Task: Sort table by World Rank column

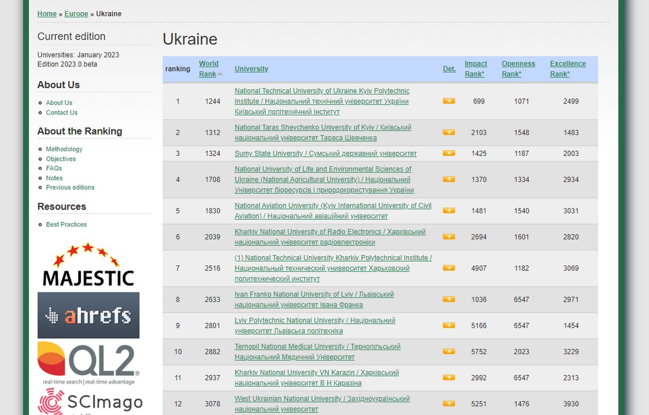Action: [208, 68]
